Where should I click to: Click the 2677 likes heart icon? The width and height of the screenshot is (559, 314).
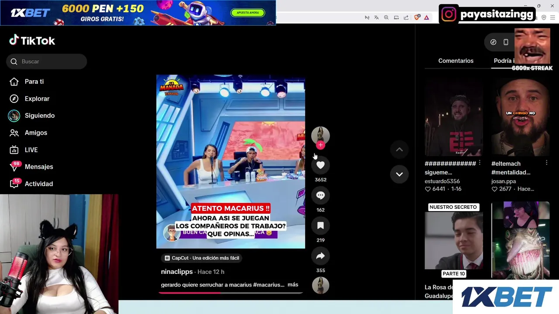pos(494,189)
